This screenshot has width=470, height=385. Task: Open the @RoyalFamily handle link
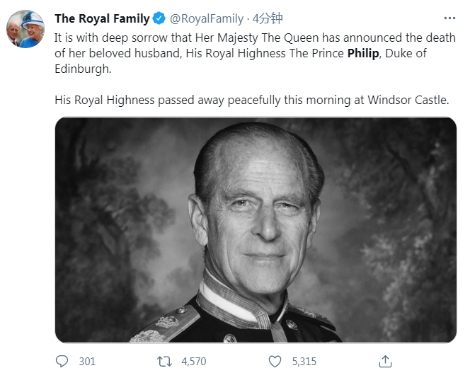click(207, 18)
